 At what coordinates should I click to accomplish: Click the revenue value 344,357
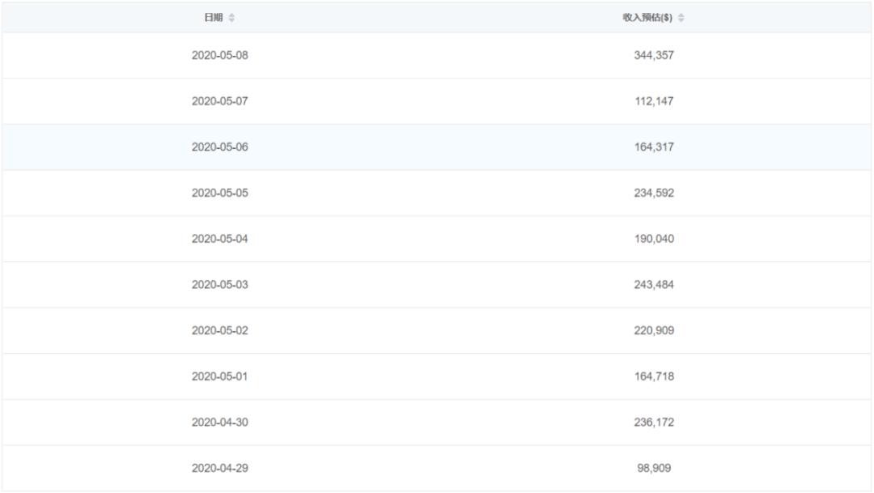[654, 56]
